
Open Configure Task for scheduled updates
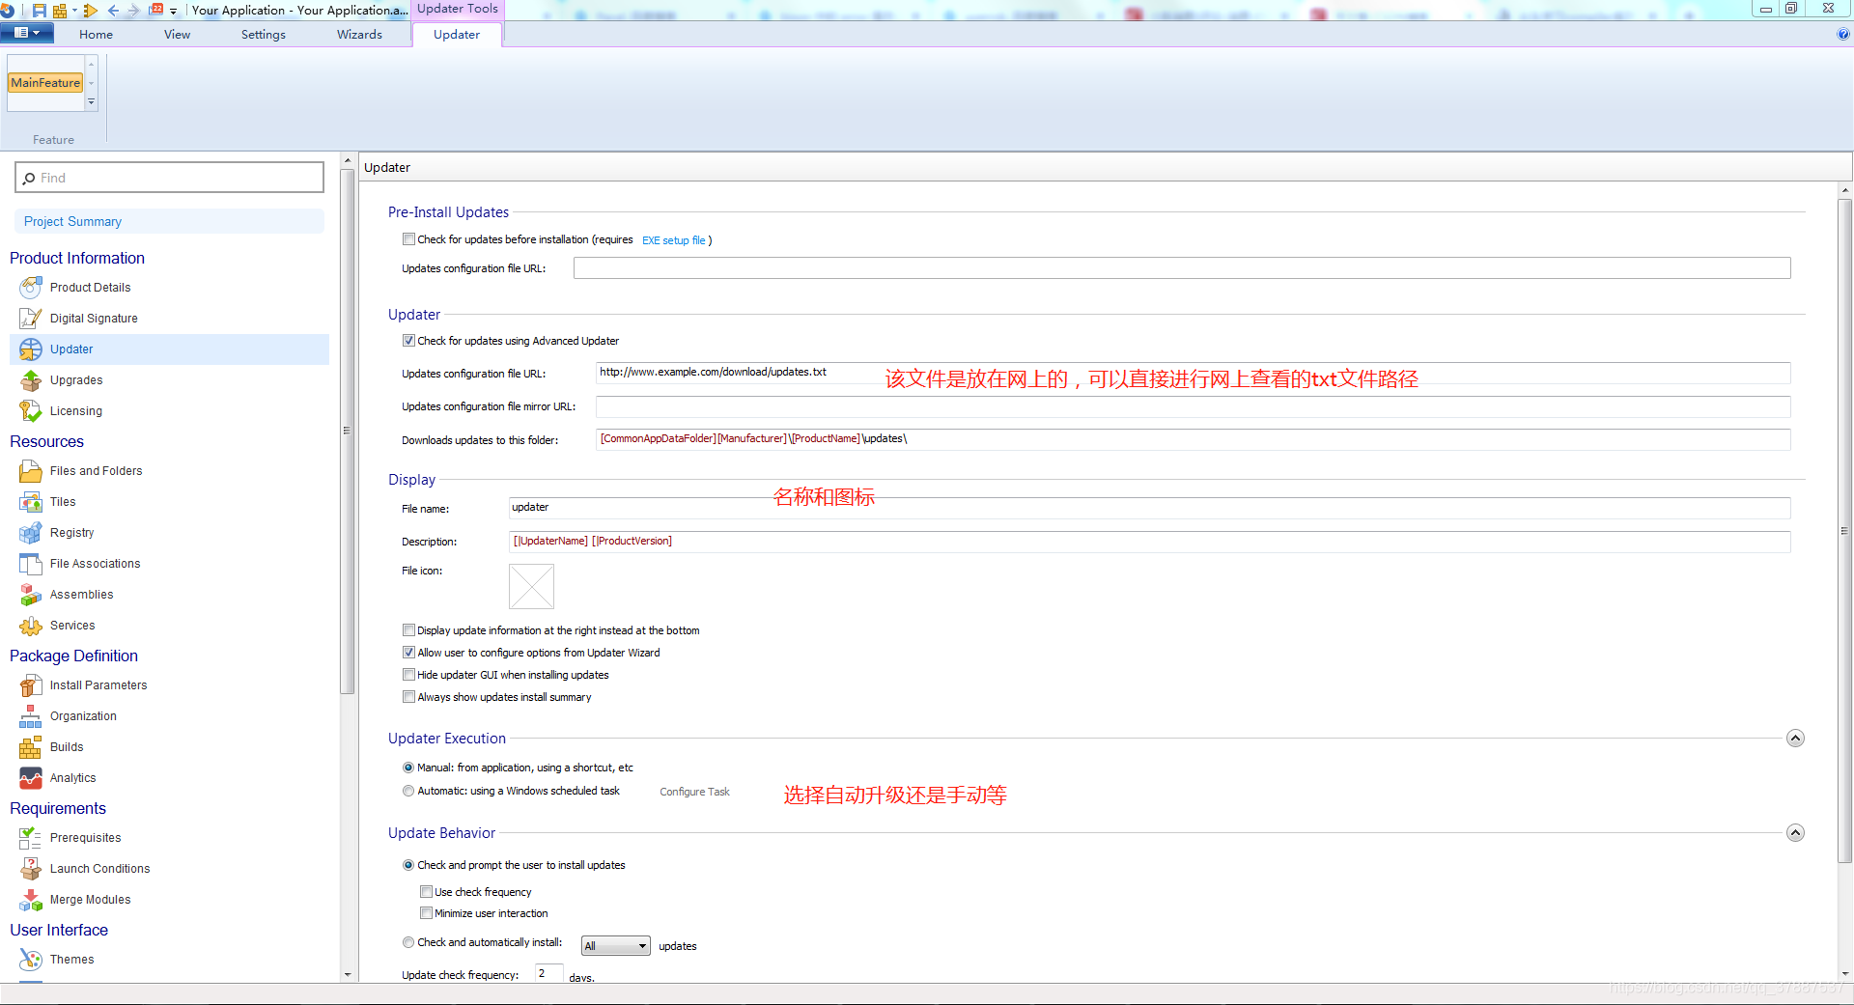click(x=693, y=791)
